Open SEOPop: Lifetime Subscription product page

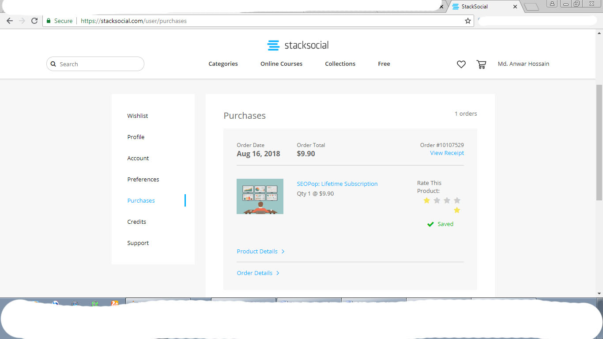pyautogui.click(x=337, y=184)
